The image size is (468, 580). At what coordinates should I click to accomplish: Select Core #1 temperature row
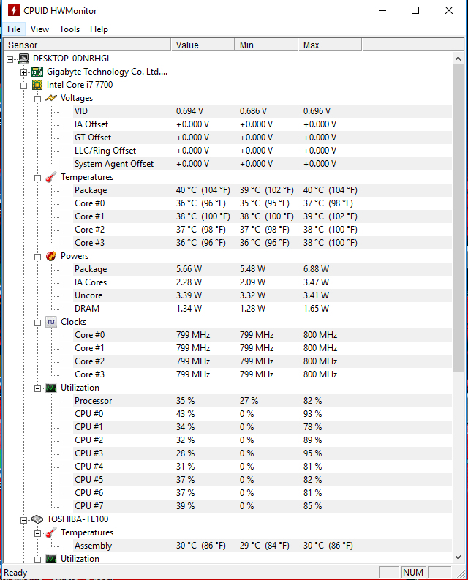click(263, 216)
